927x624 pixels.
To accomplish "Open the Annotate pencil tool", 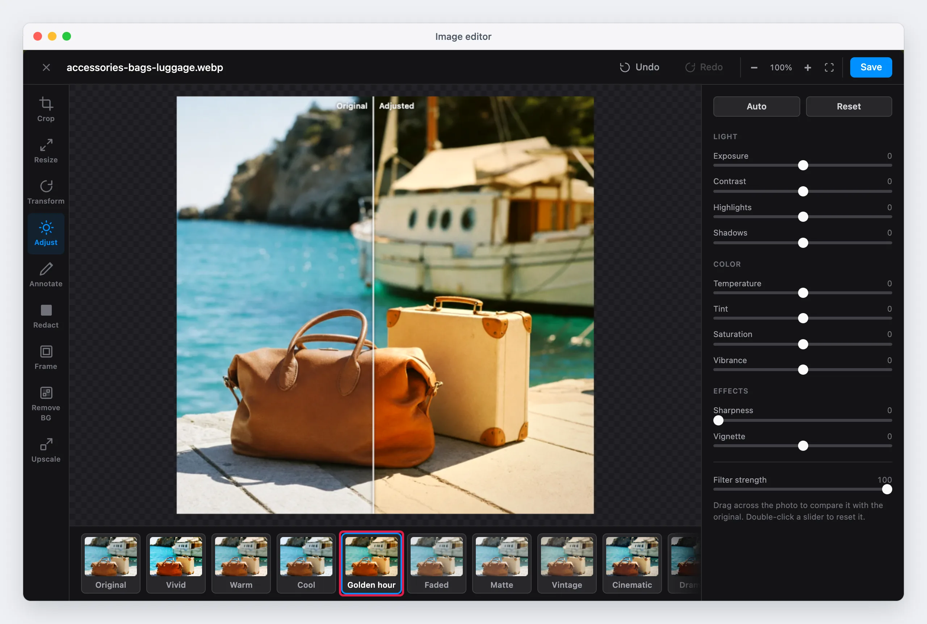I will (x=46, y=275).
